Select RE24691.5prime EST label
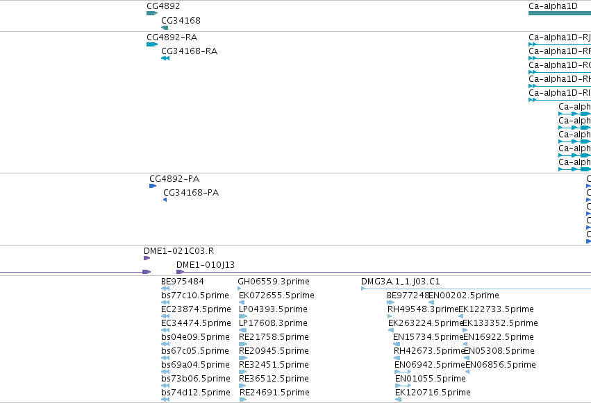 (x=274, y=393)
